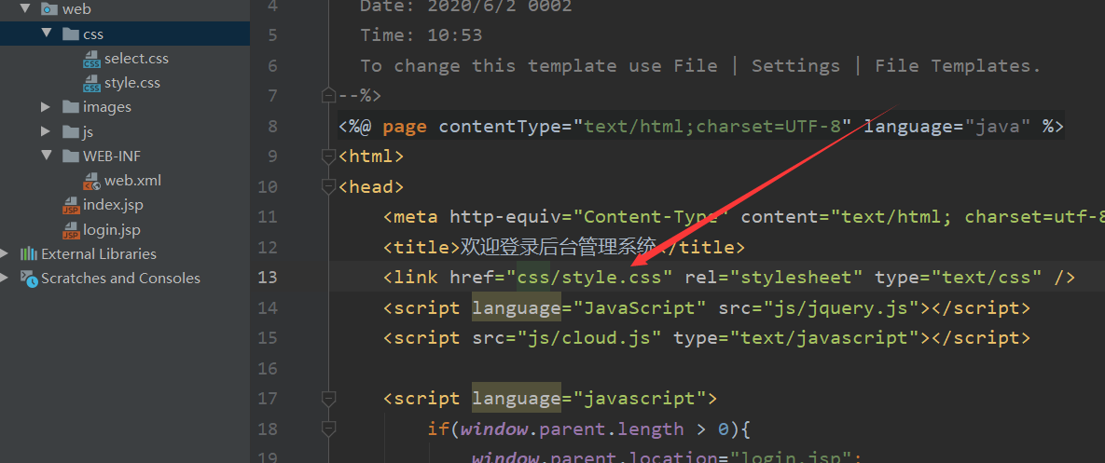Click the Scratches and Consoles icon
The image size is (1105, 463).
coord(29,278)
